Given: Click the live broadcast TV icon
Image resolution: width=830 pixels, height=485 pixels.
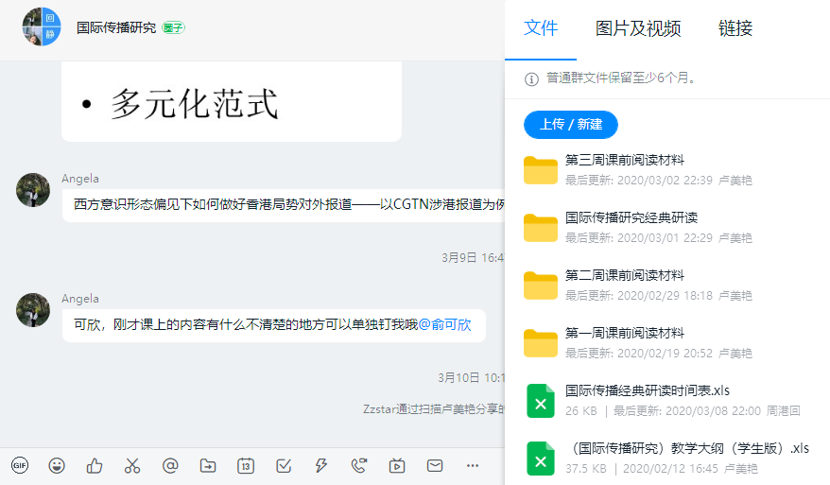Looking at the screenshot, I should tap(397, 465).
